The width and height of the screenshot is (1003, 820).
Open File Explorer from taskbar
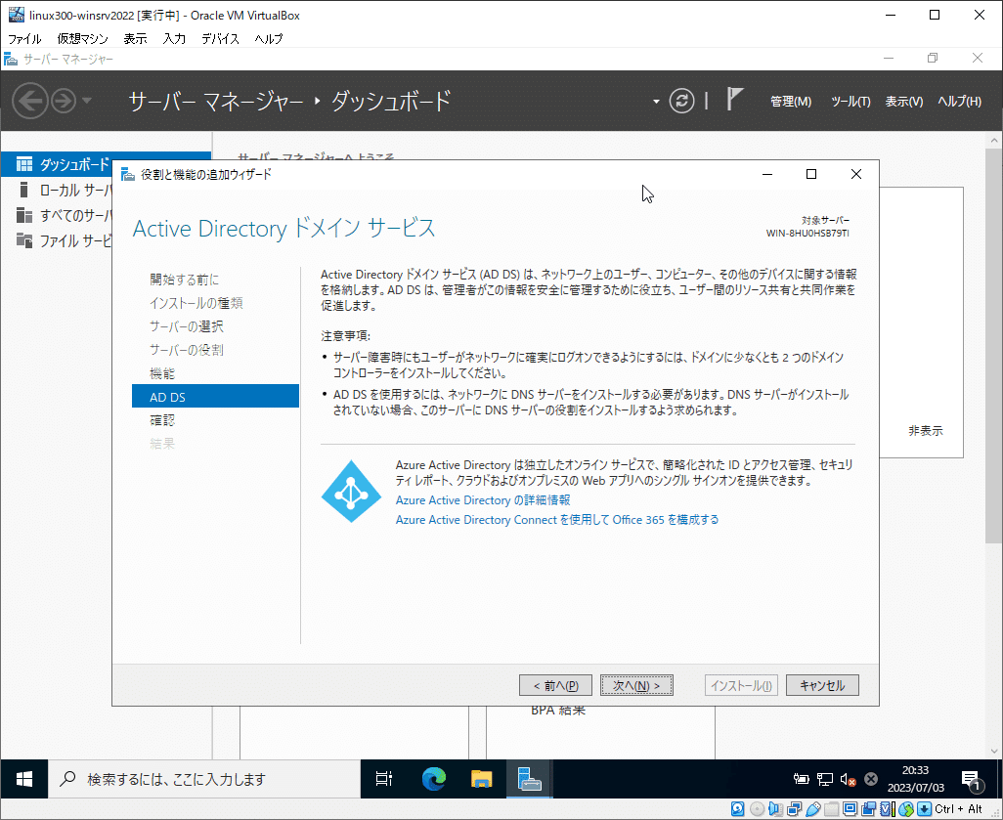(x=481, y=779)
